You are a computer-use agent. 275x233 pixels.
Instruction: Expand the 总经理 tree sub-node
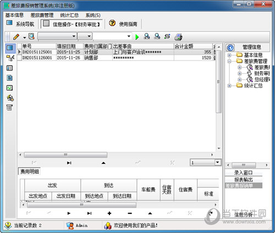(239, 80)
